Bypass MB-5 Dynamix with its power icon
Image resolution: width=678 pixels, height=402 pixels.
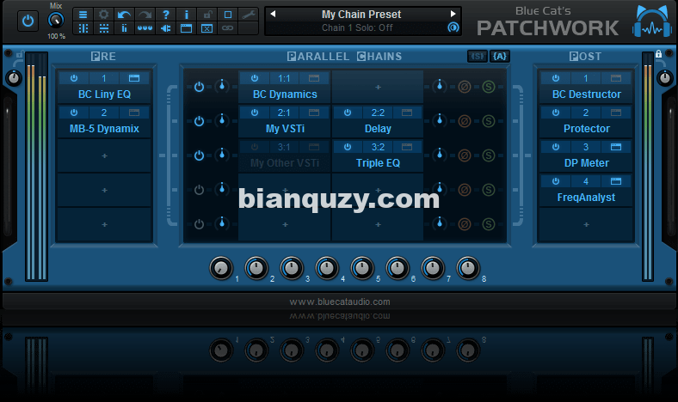[74, 113]
